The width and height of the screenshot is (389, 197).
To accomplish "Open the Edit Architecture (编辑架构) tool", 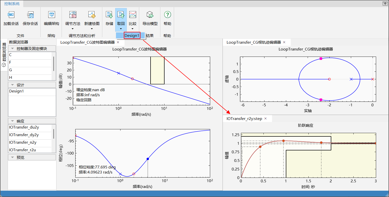I will [x=52, y=15].
